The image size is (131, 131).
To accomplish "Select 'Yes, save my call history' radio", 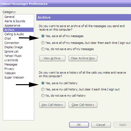I will (43, 83).
